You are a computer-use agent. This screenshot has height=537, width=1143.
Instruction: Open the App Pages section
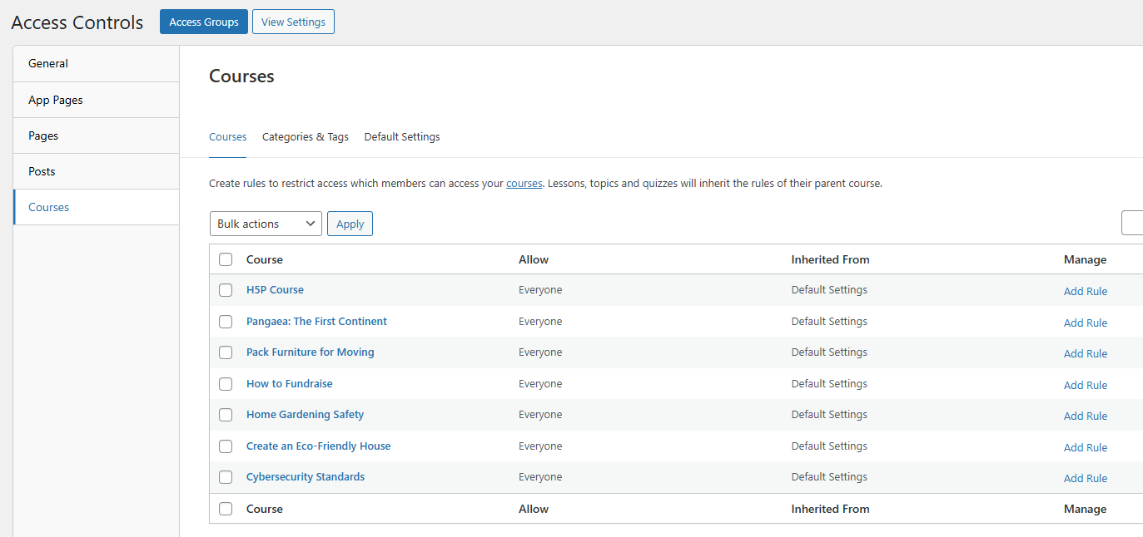coord(56,99)
